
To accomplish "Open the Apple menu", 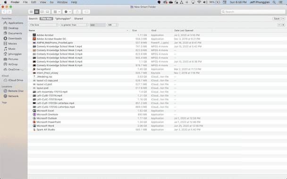I will click(x=5, y=2).
